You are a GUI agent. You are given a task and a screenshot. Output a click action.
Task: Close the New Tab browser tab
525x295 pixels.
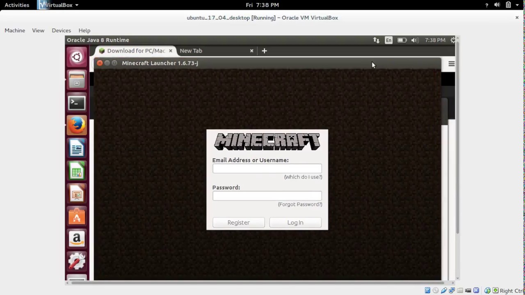point(251,51)
